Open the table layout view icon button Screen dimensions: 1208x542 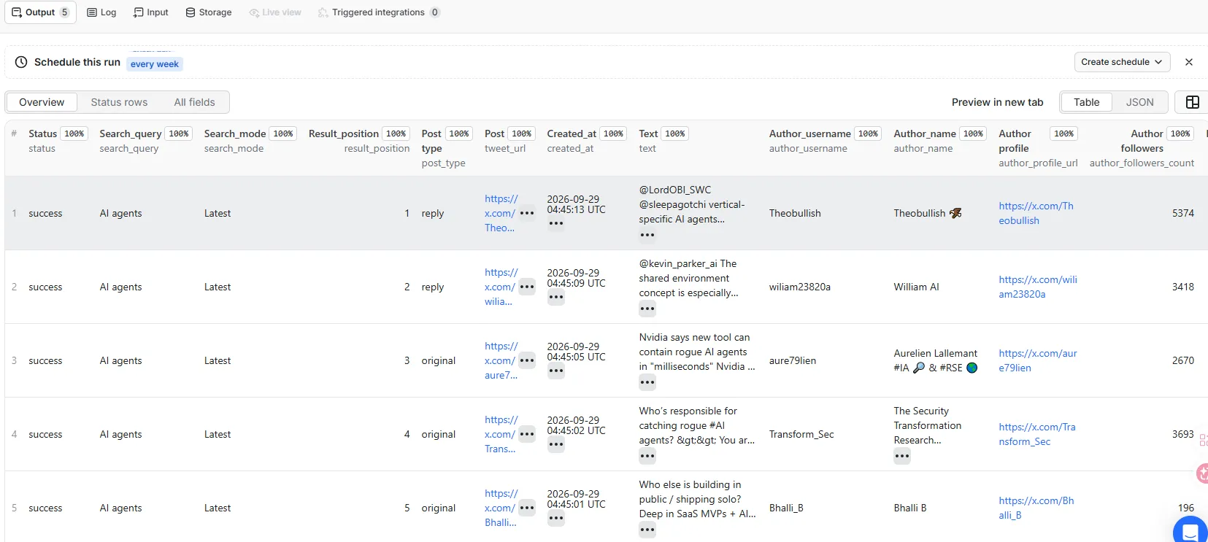click(x=1192, y=102)
